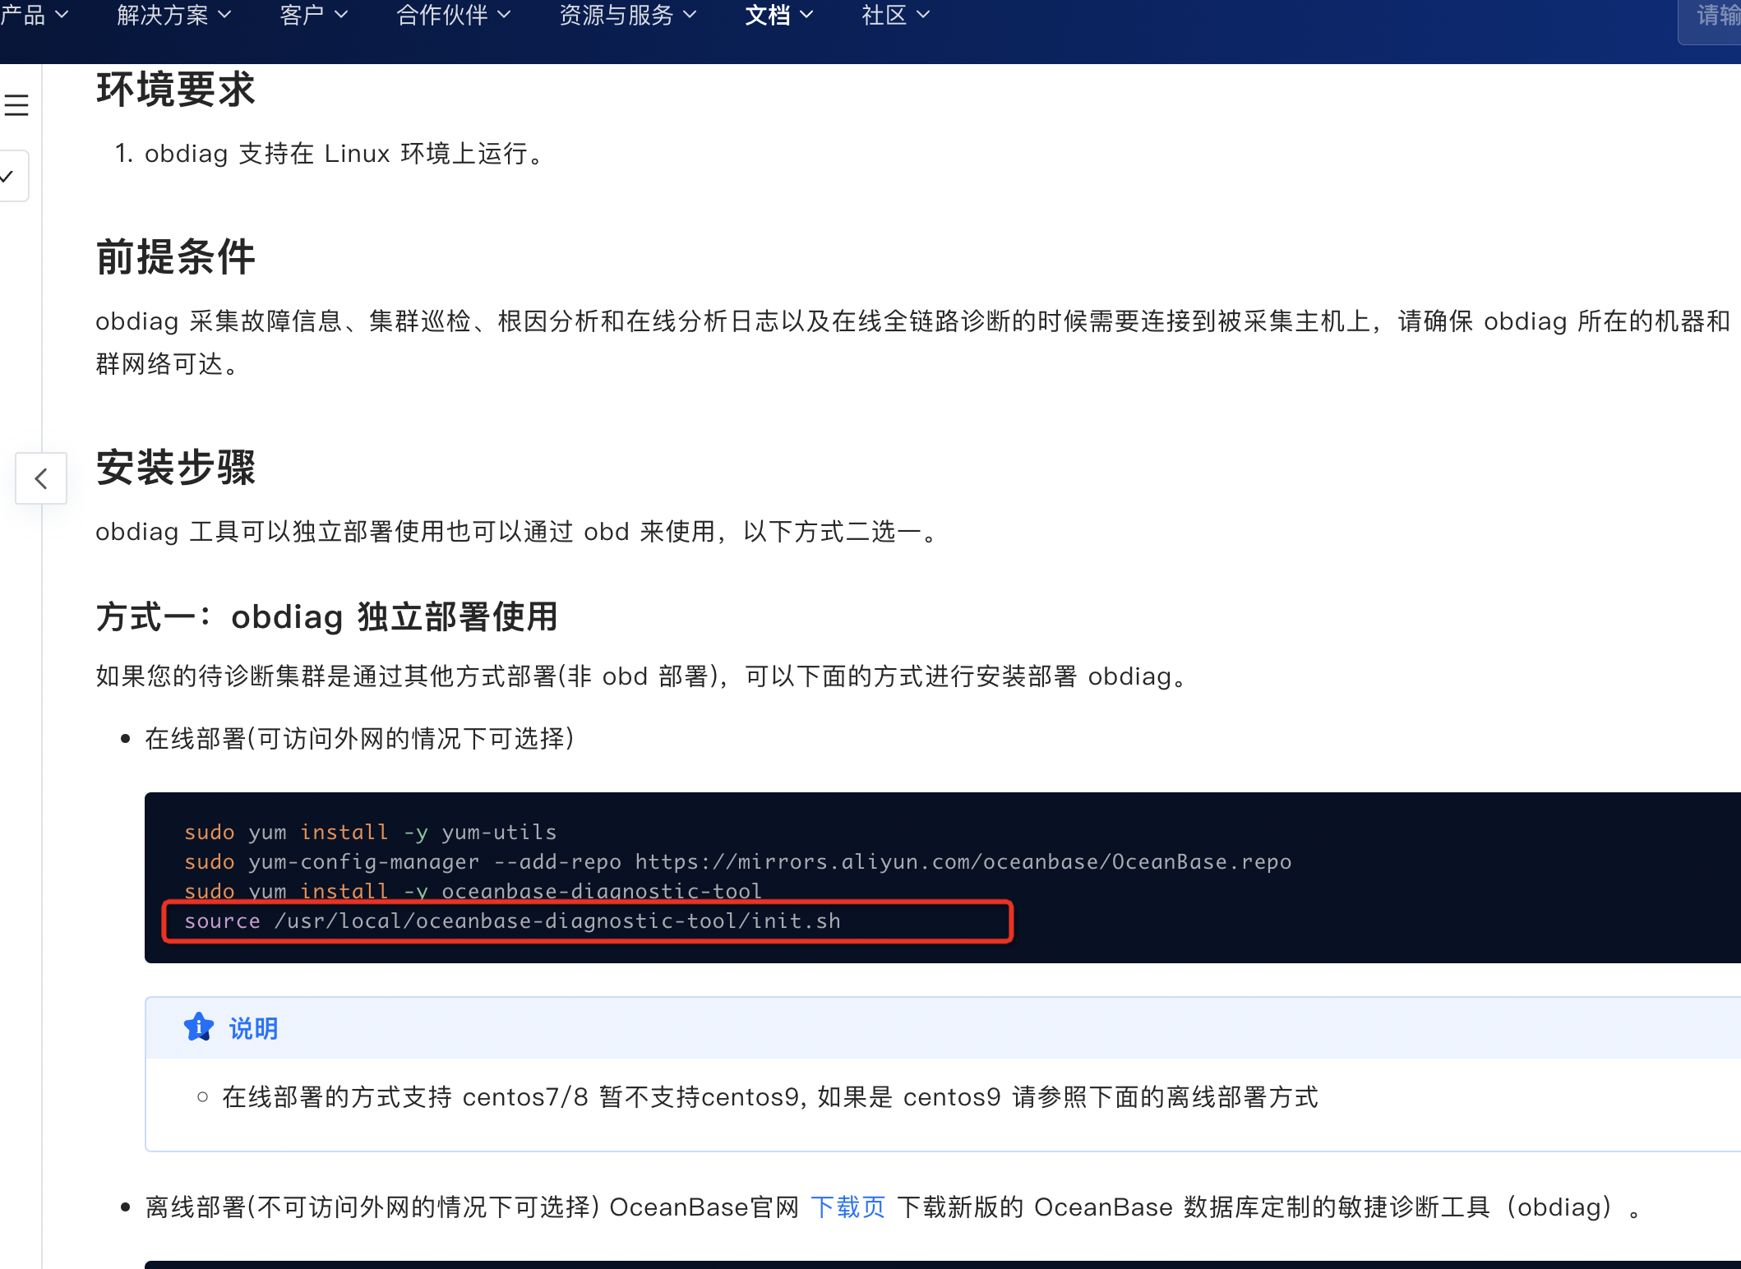Viewport: 1741px width, 1269px height.
Task: Click the 'sudo yum install -y oceanbase-diagnostic-tool' line
Action: pos(473,891)
